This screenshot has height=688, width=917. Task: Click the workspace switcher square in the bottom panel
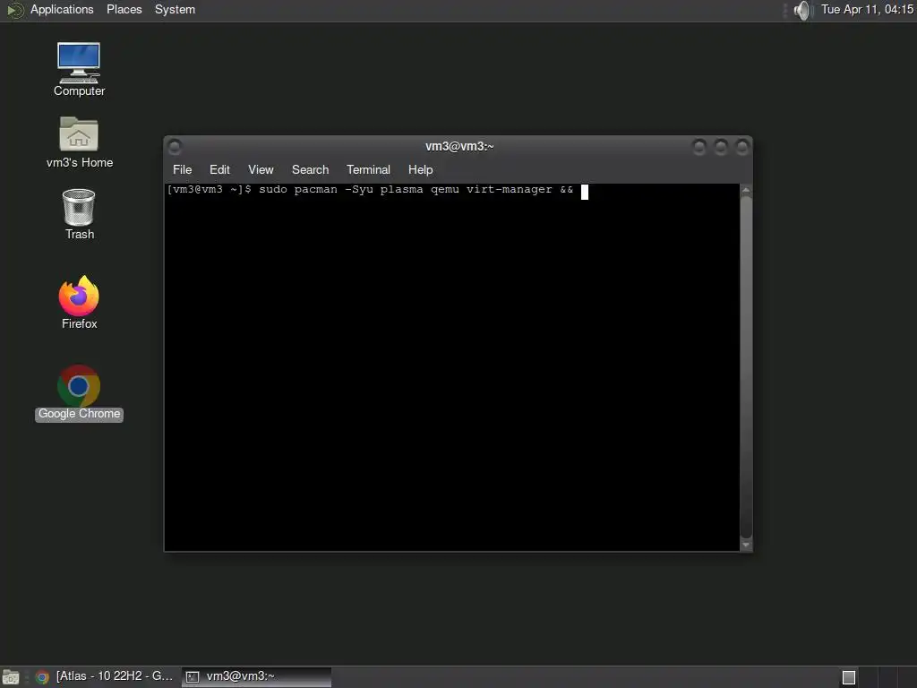click(849, 677)
